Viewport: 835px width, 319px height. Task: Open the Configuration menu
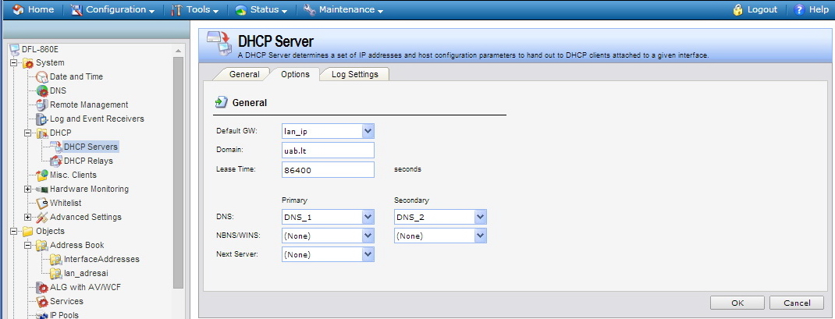[112, 9]
